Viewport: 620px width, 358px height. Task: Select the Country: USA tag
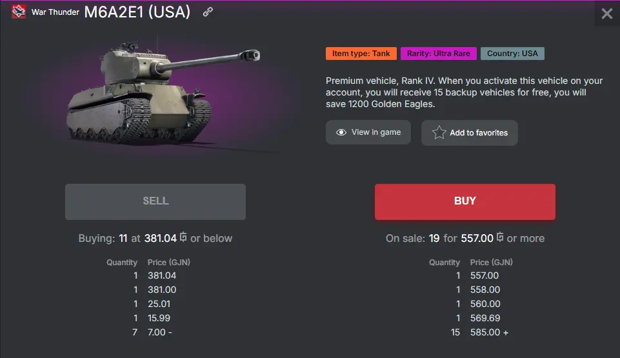pos(512,54)
